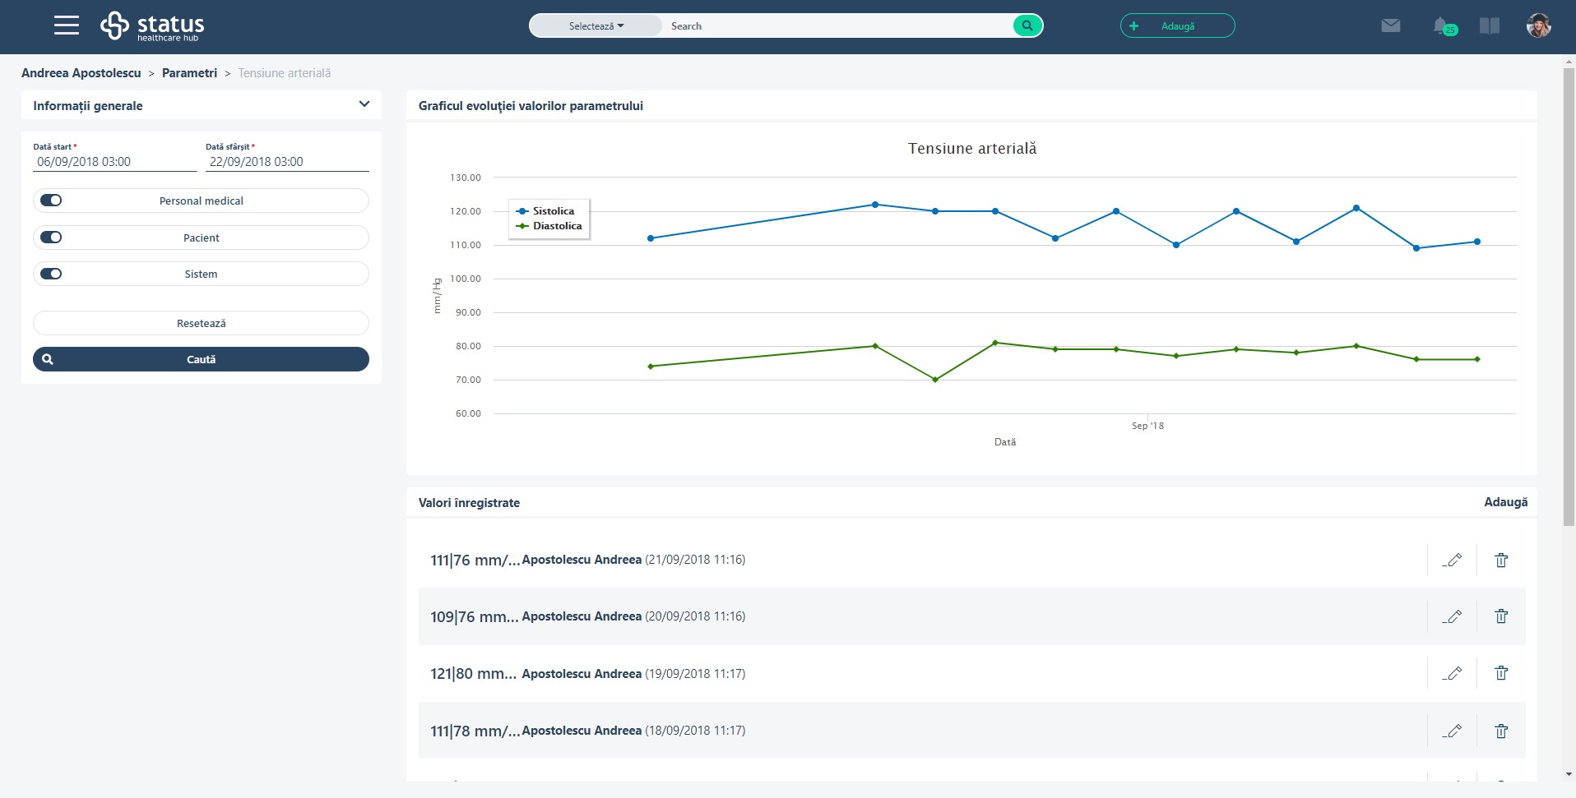
Task: Click the Dată start date field
Action: point(114,162)
